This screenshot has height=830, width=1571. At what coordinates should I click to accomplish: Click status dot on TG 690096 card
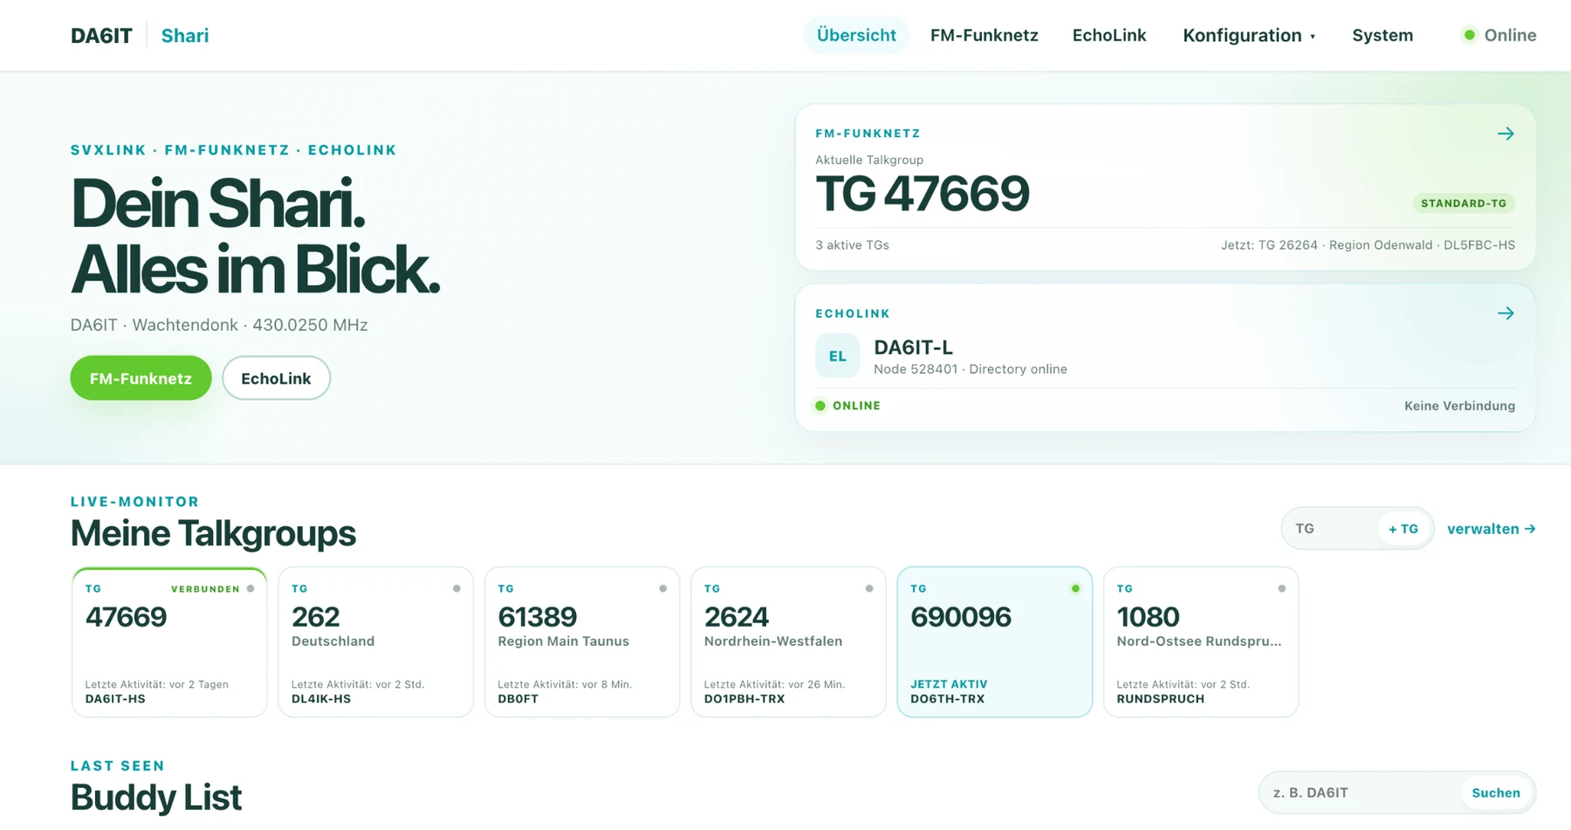1075,588
